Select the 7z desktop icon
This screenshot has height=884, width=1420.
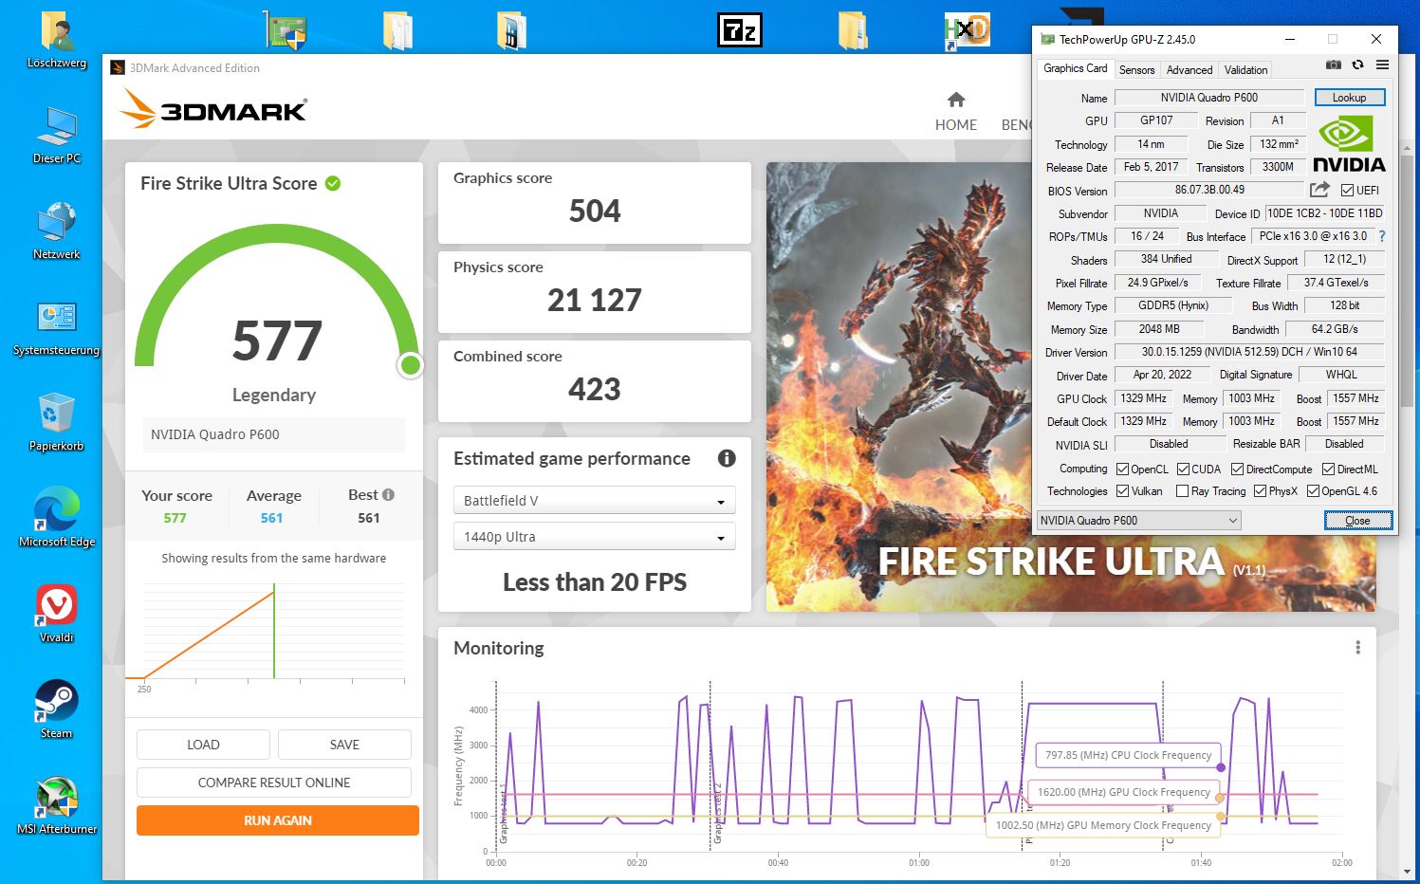click(x=739, y=30)
